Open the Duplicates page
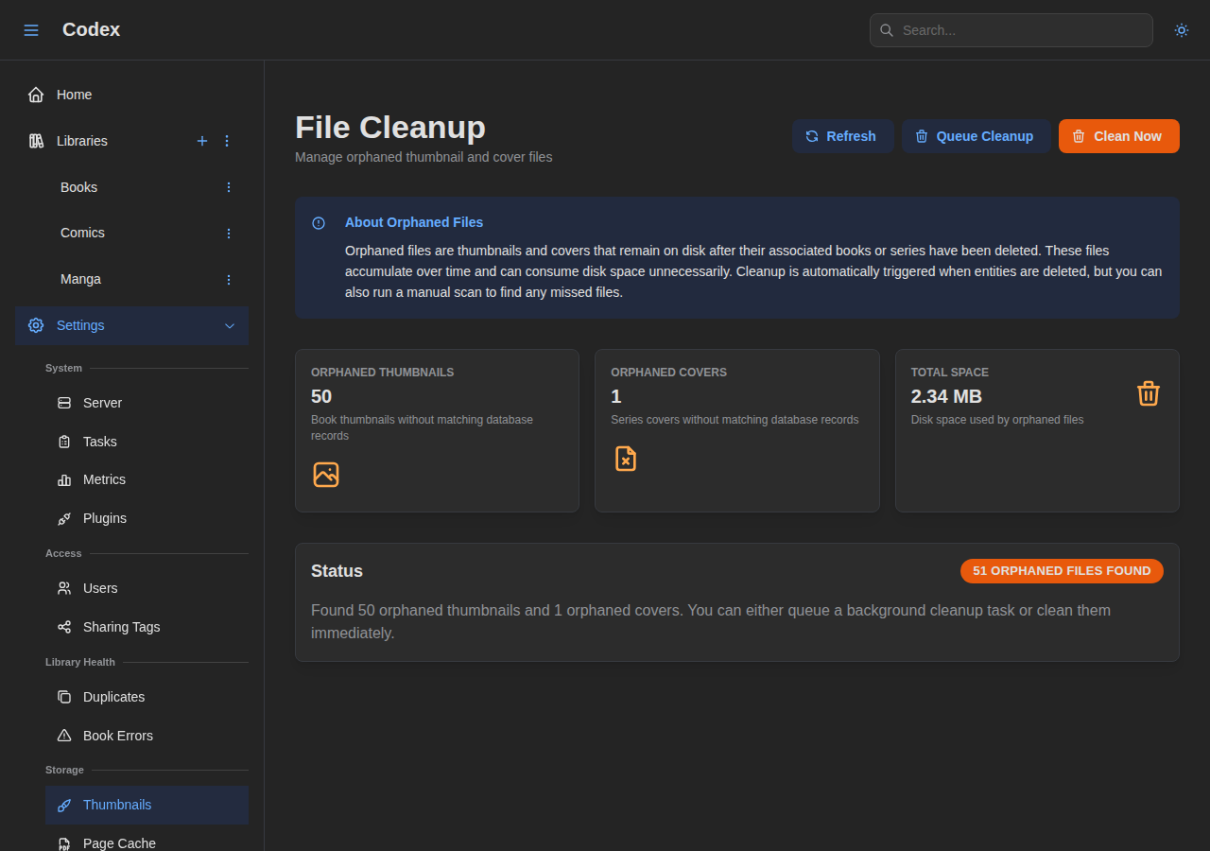Image resolution: width=1210 pixels, height=851 pixels. point(113,697)
